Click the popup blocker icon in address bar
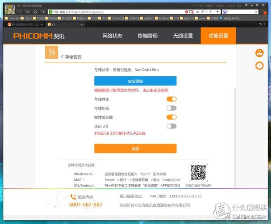The height and width of the screenshot is (224, 271). 192,12
